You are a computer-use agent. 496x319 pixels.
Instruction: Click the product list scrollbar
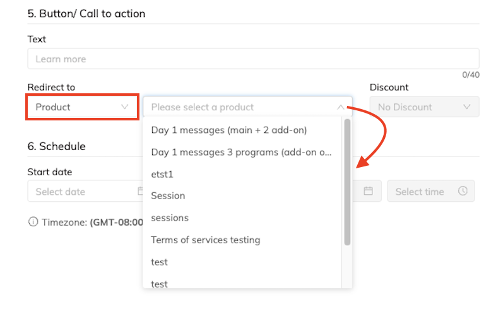point(347,183)
